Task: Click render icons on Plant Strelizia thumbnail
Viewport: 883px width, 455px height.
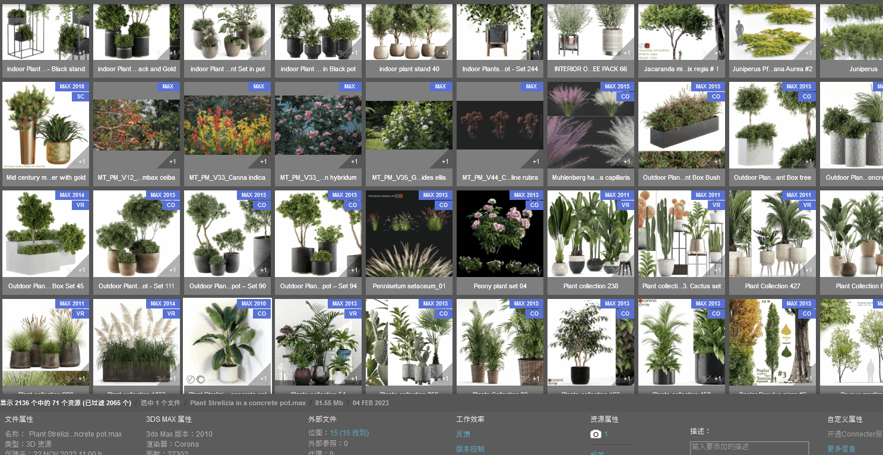Action: click(195, 379)
